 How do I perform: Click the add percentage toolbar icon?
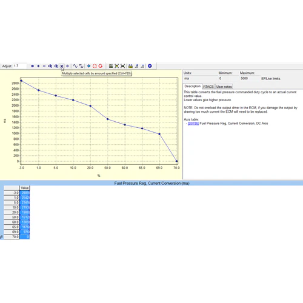[x=50, y=66]
